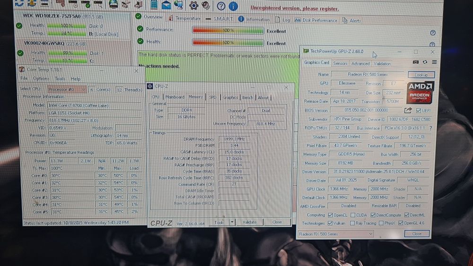473x266 pixels.
Task: Open the GPU-Z hamburger menu icon
Action: pyautogui.click(x=434, y=62)
